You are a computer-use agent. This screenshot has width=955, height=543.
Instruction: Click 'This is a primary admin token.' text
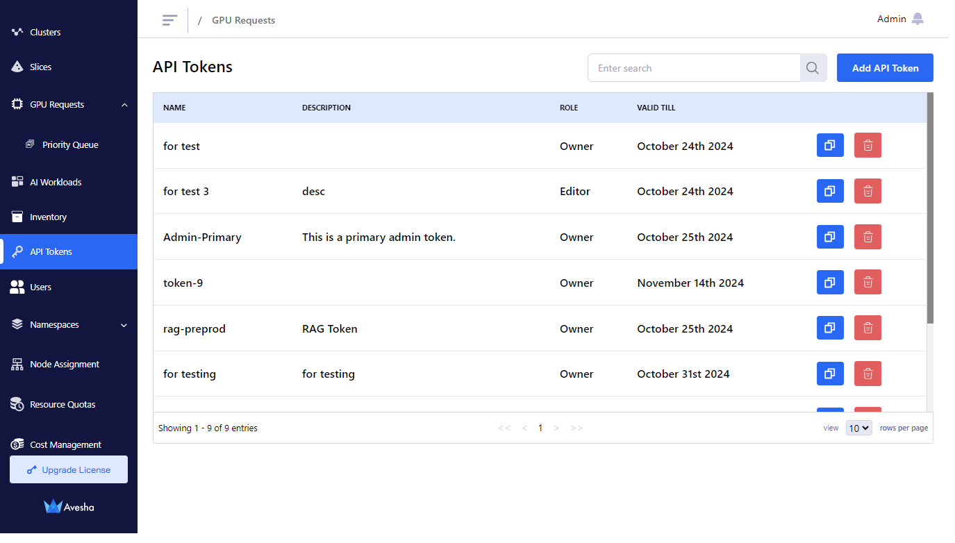click(x=379, y=237)
